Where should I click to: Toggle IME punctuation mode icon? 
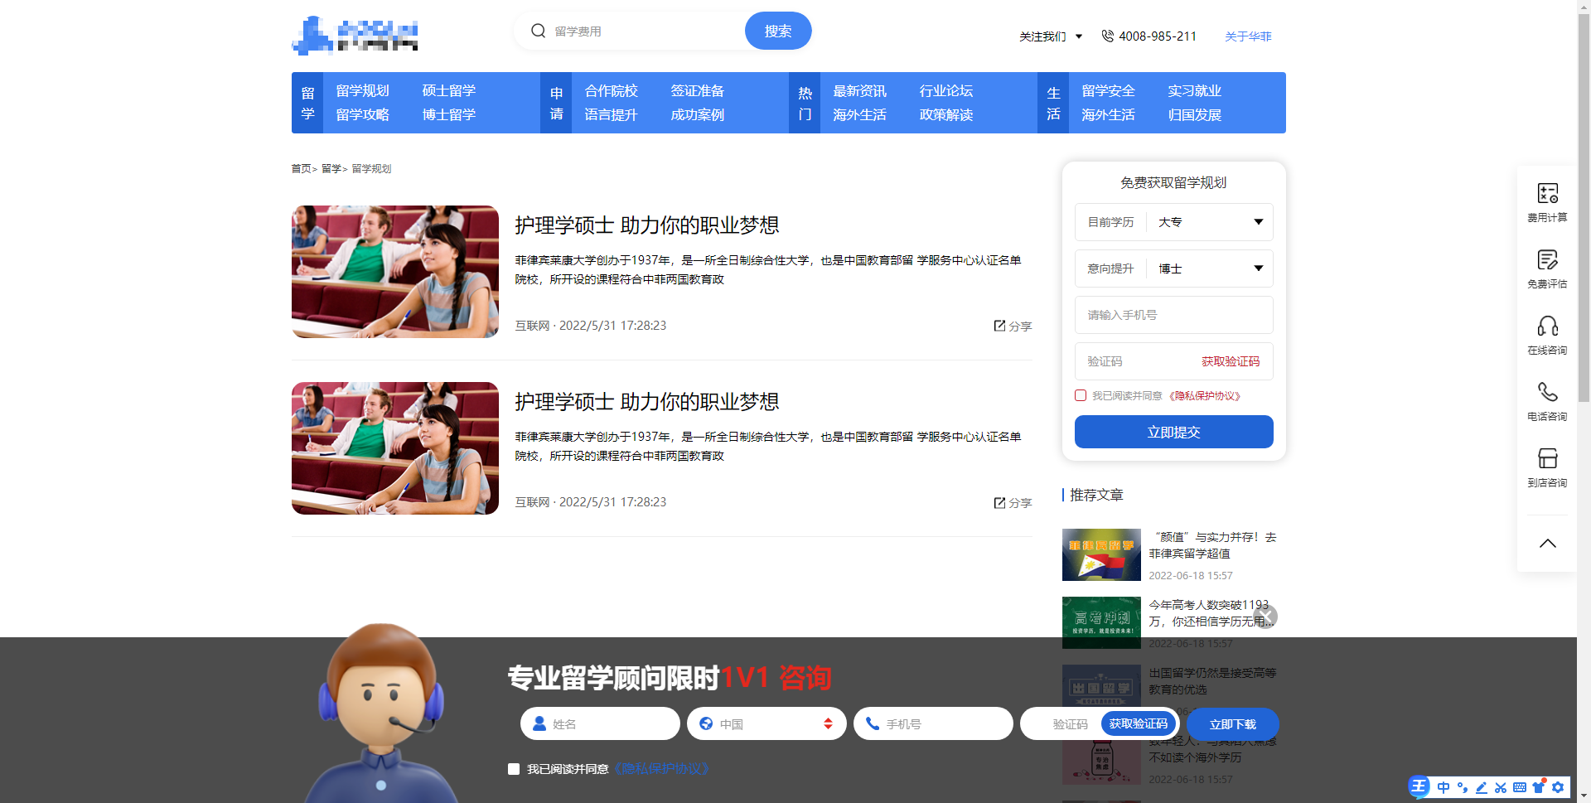[1463, 787]
